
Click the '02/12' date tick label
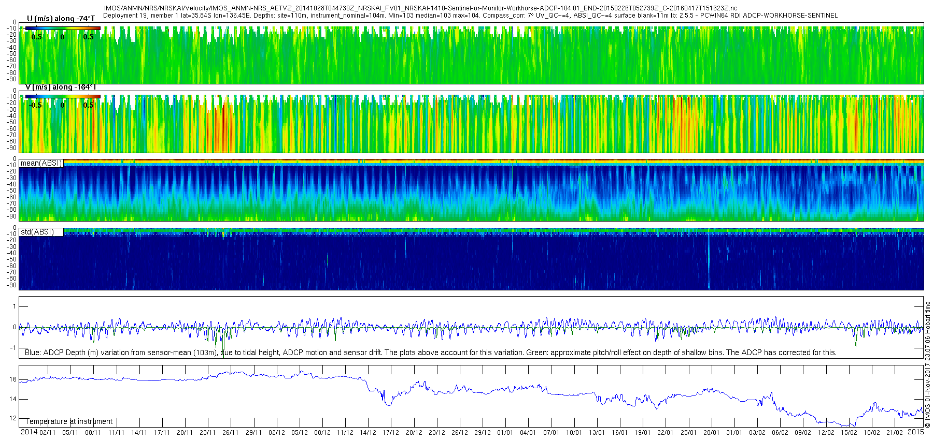pyautogui.click(x=277, y=433)
